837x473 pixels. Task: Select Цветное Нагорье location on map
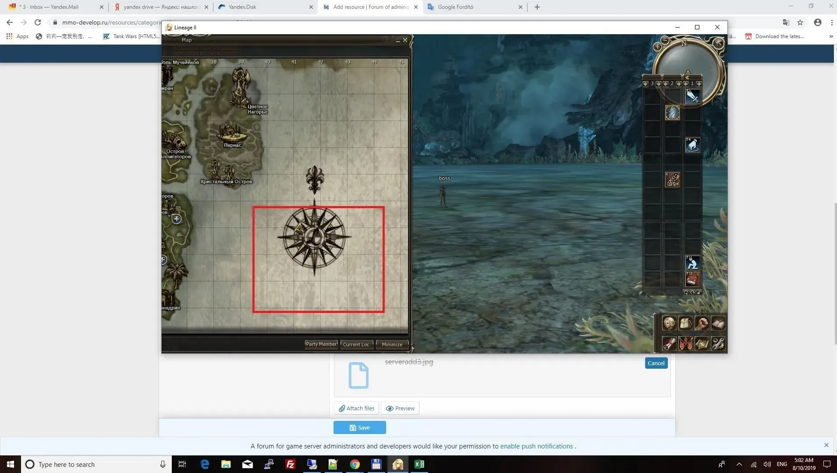(257, 109)
